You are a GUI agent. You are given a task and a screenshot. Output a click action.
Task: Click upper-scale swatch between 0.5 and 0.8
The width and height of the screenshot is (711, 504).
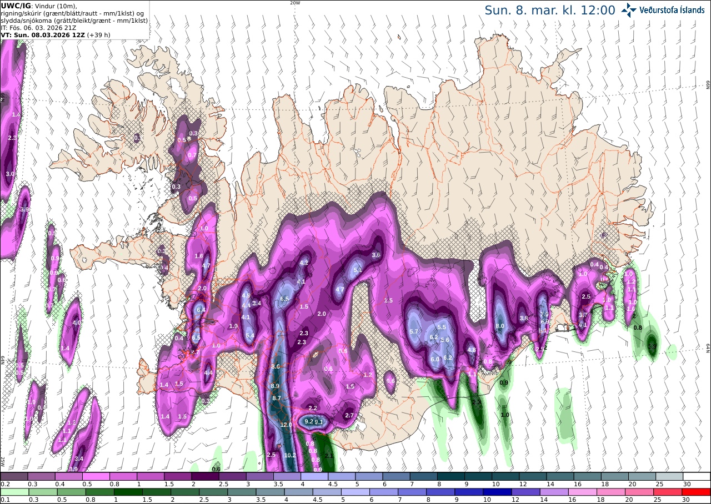[x=96, y=476]
